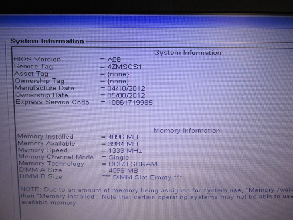
Task: Click the Asset Tag label
Action: 31,74
